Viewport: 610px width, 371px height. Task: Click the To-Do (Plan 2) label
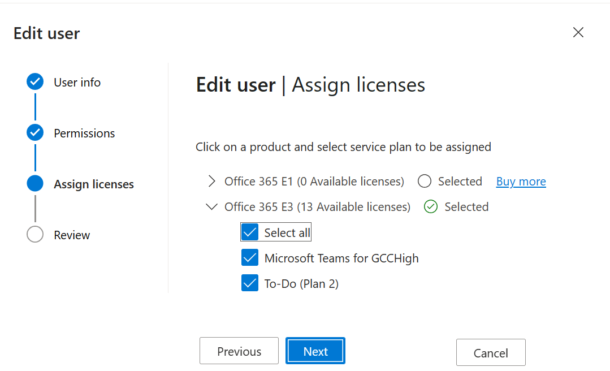click(301, 284)
